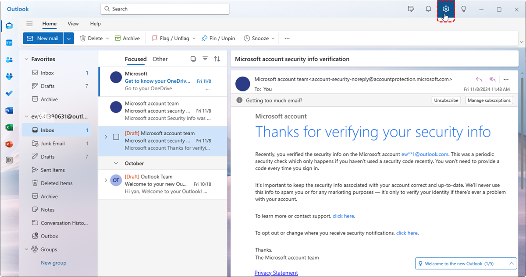
Task: Switch to the Other inbox tab
Action: [160, 59]
